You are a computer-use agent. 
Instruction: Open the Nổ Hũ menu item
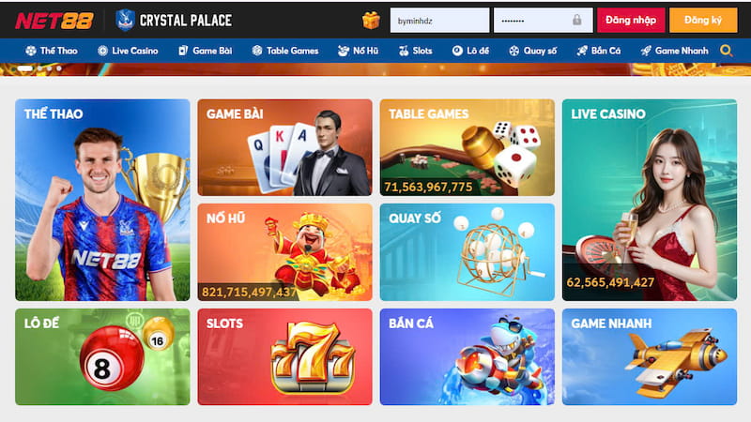pyautogui.click(x=358, y=51)
